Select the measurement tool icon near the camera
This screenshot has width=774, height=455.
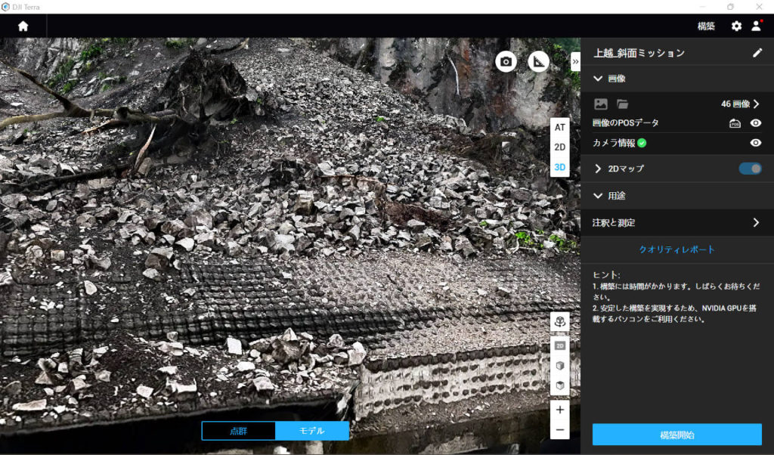click(x=538, y=63)
